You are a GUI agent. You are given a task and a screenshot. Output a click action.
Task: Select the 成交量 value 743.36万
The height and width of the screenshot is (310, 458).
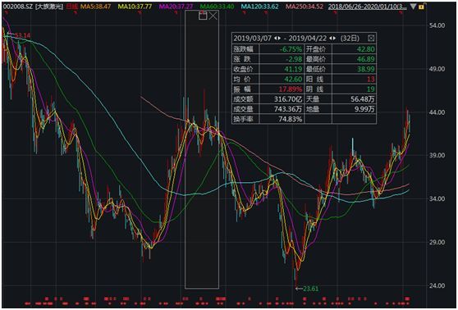(x=288, y=109)
